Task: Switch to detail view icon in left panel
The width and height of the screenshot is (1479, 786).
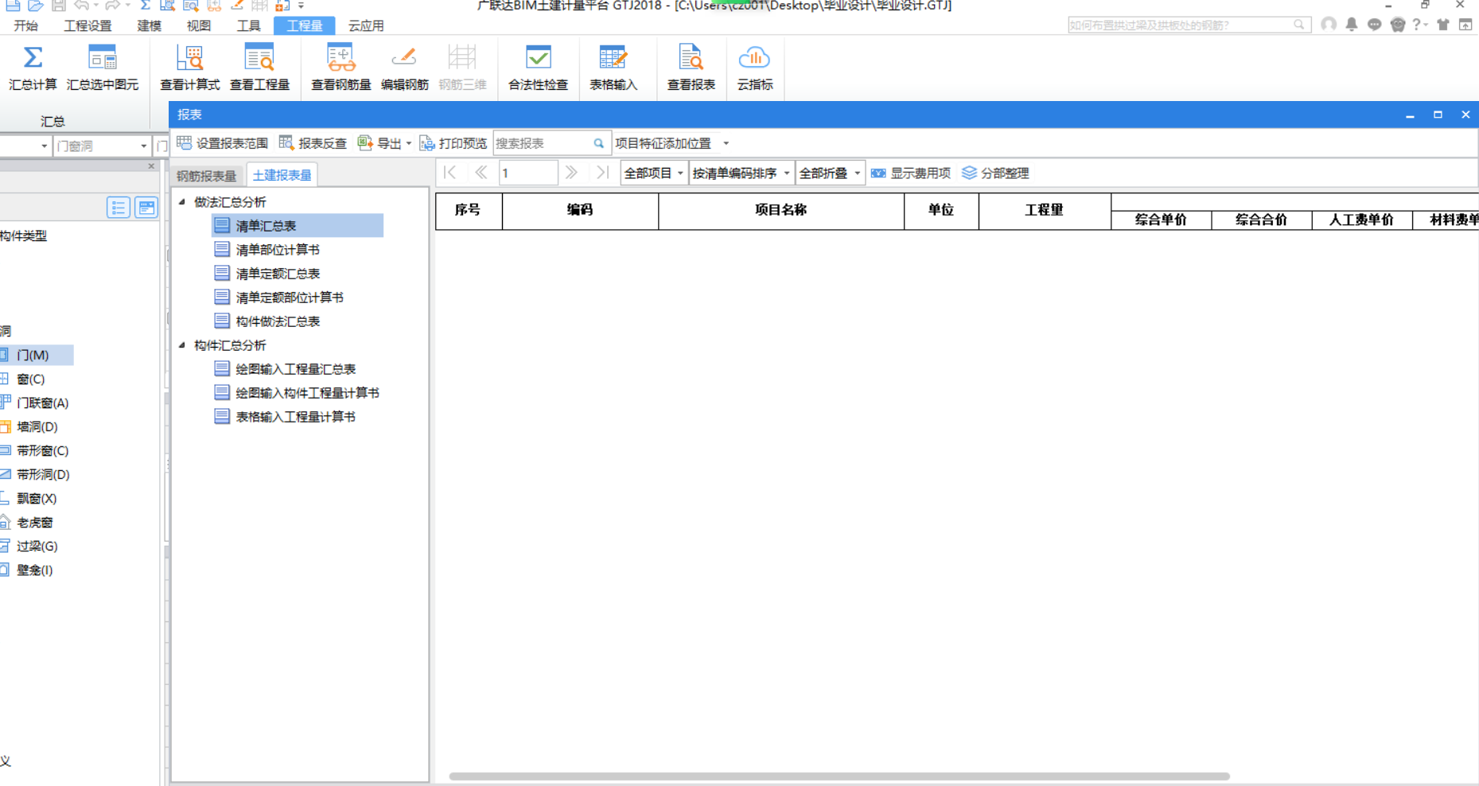Action: [146, 208]
